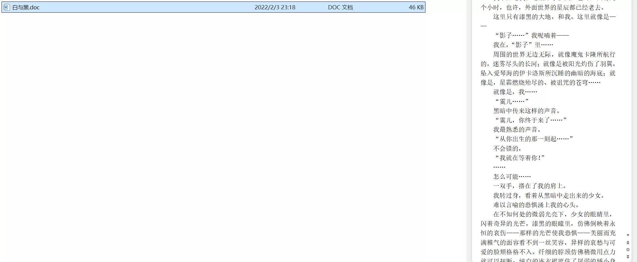Click the preview line “从你出生的那一刻起……”
The width and height of the screenshot is (637, 262).
coord(533,139)
